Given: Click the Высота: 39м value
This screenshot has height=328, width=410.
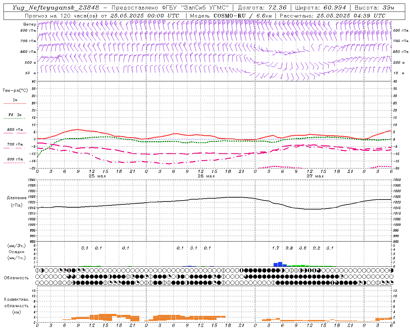Looking at the screenshot, I should [374, 8].
